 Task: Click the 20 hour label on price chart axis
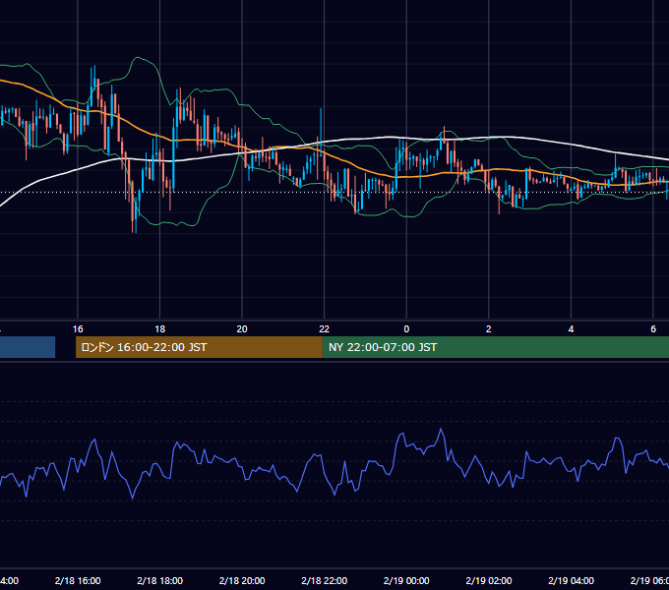pos(242,329)
